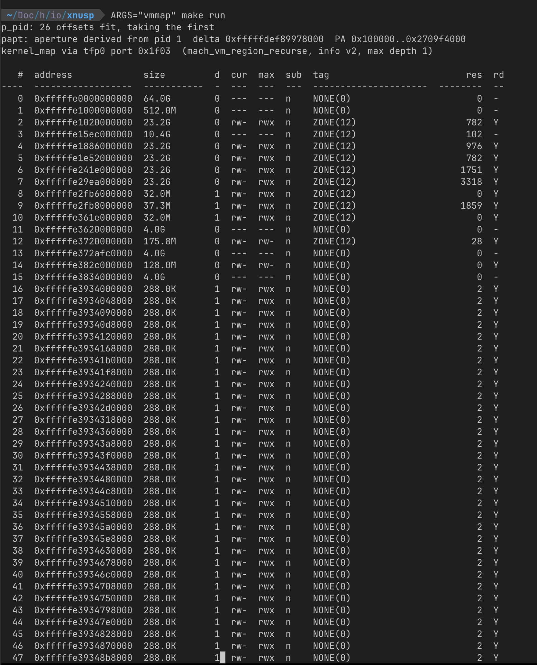
Task: Click address 0xfffffe372afc0000
Action: click(x=83, y=253)
